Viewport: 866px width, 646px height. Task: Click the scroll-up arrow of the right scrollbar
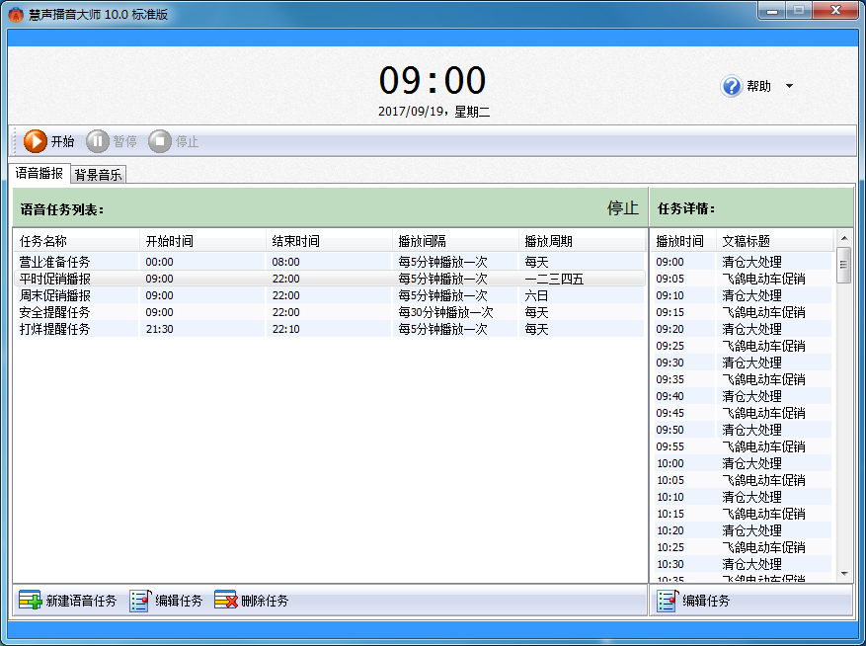click(845, 238)
